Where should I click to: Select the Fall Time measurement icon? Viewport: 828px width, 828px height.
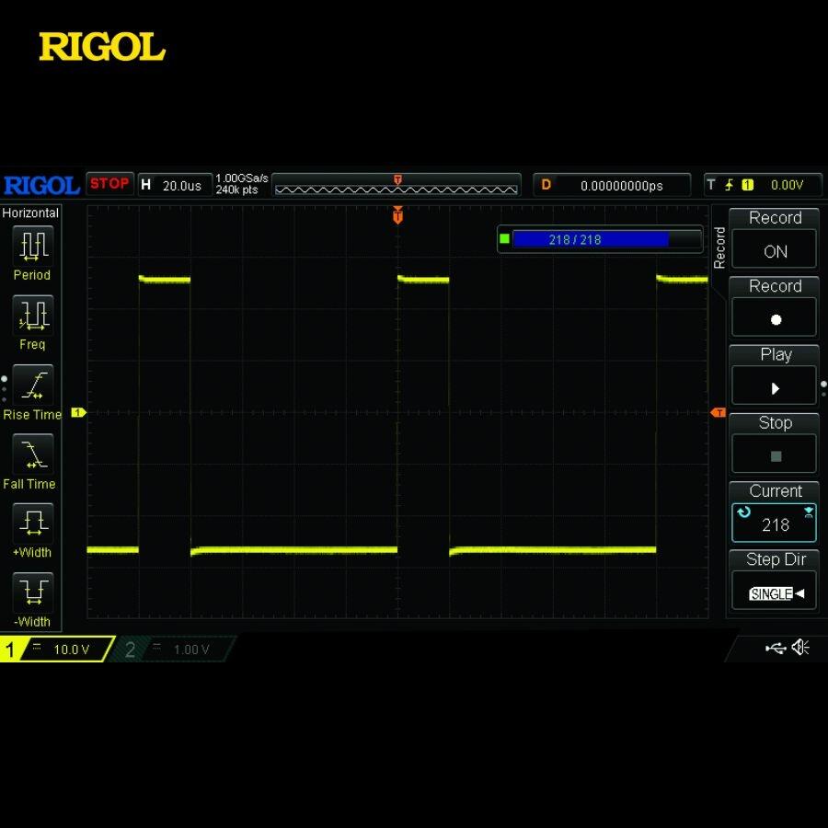click(x=33, y=454)
